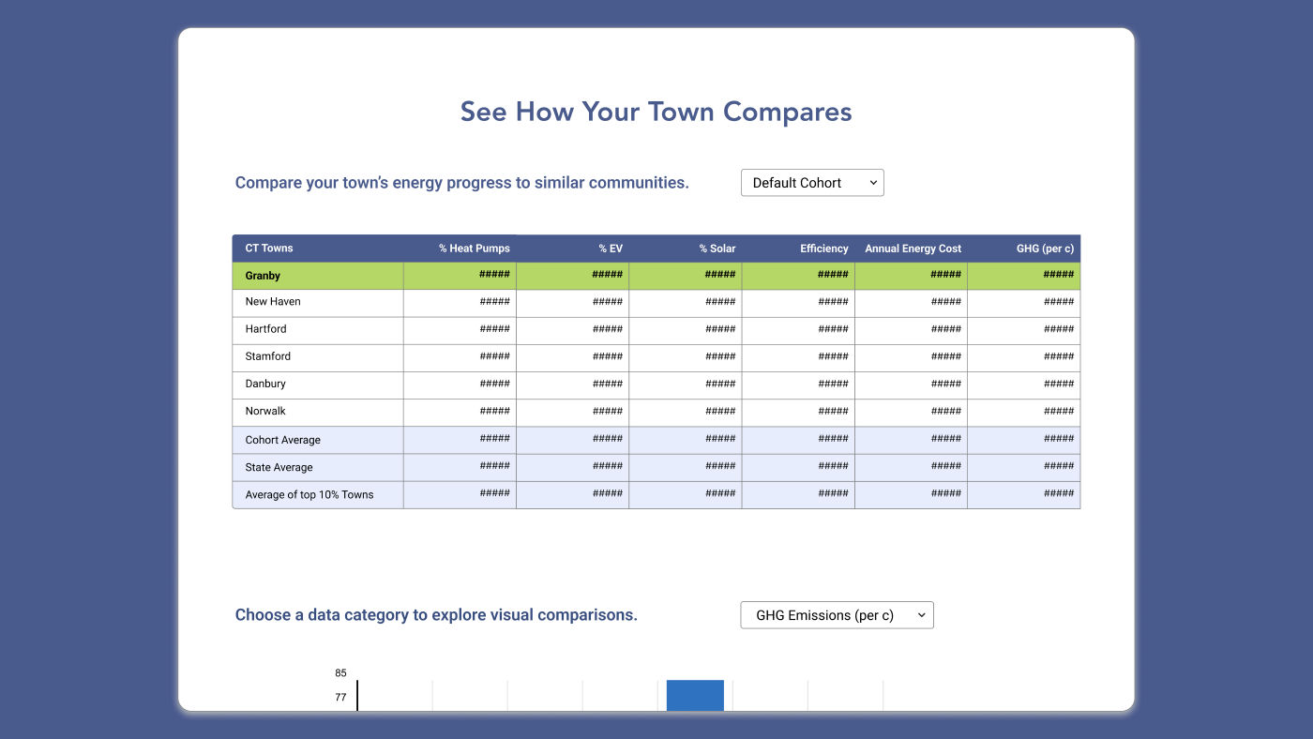1313x739 pixels.
Task: Open the Default Cohort dropdown
Action: pyautogui.click(x=812, y=183)
